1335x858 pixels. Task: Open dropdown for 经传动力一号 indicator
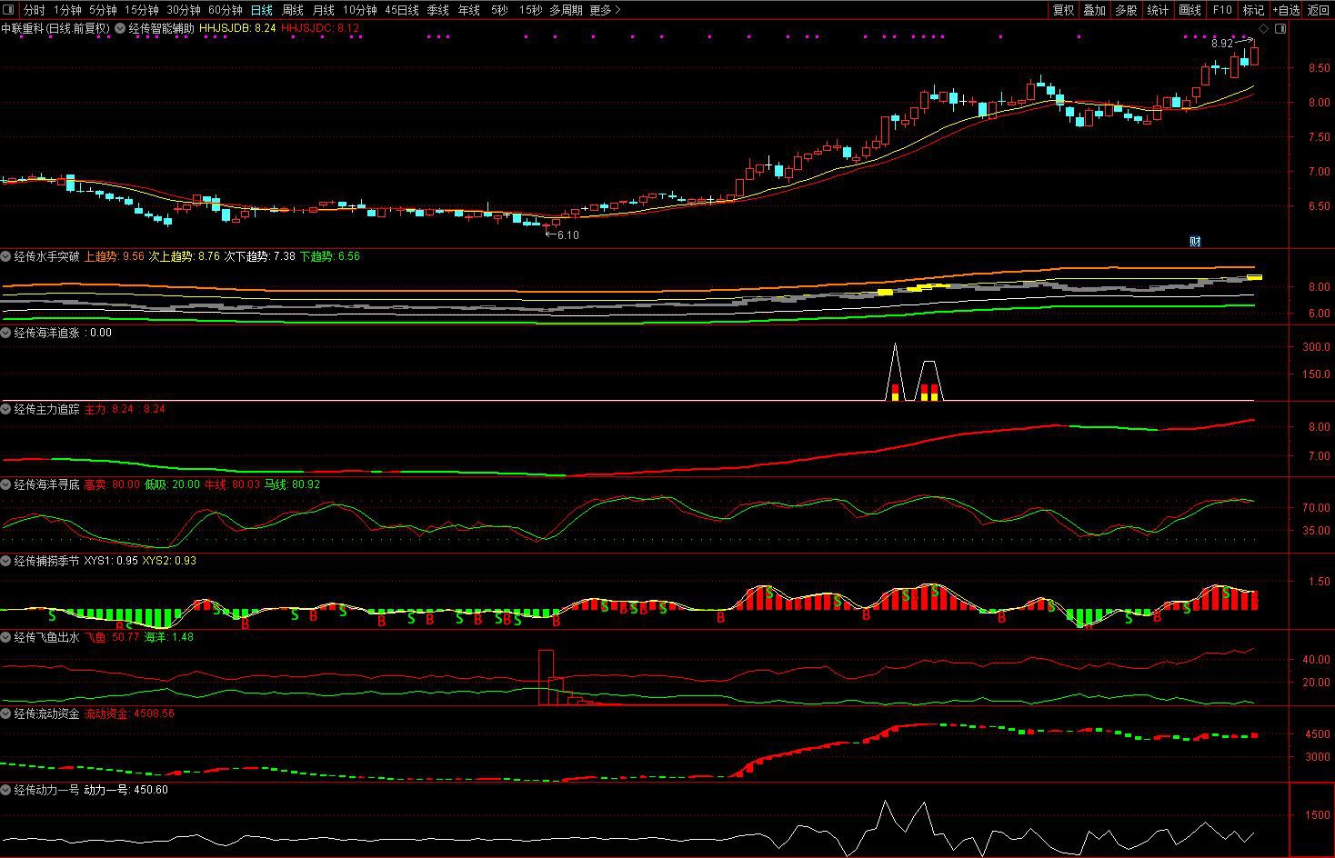(x=6, y=790)
